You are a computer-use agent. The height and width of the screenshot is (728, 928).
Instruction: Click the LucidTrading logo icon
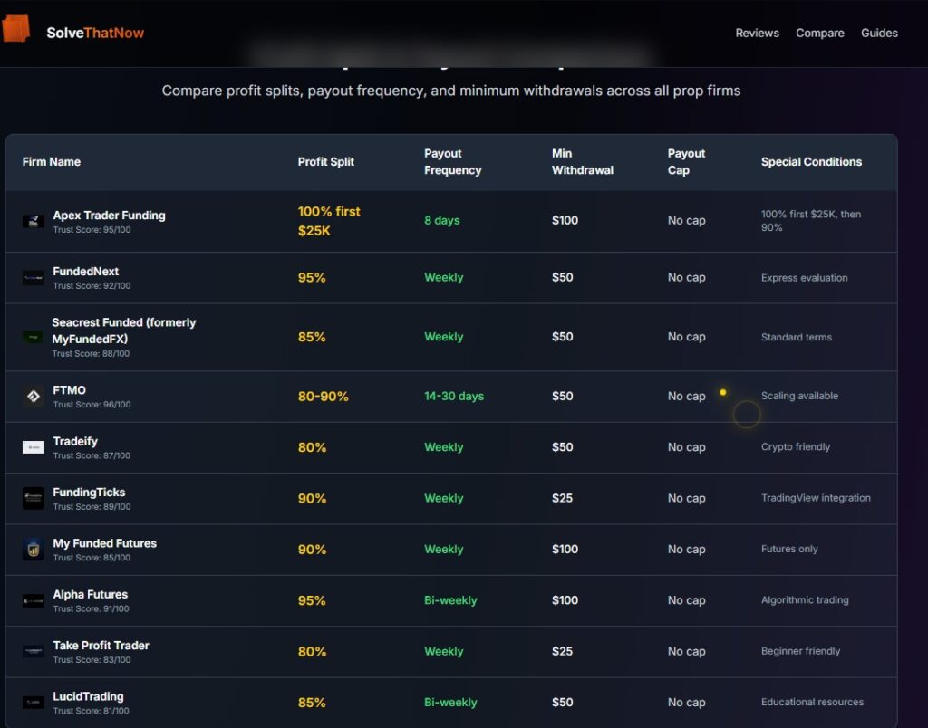point(34,702)
